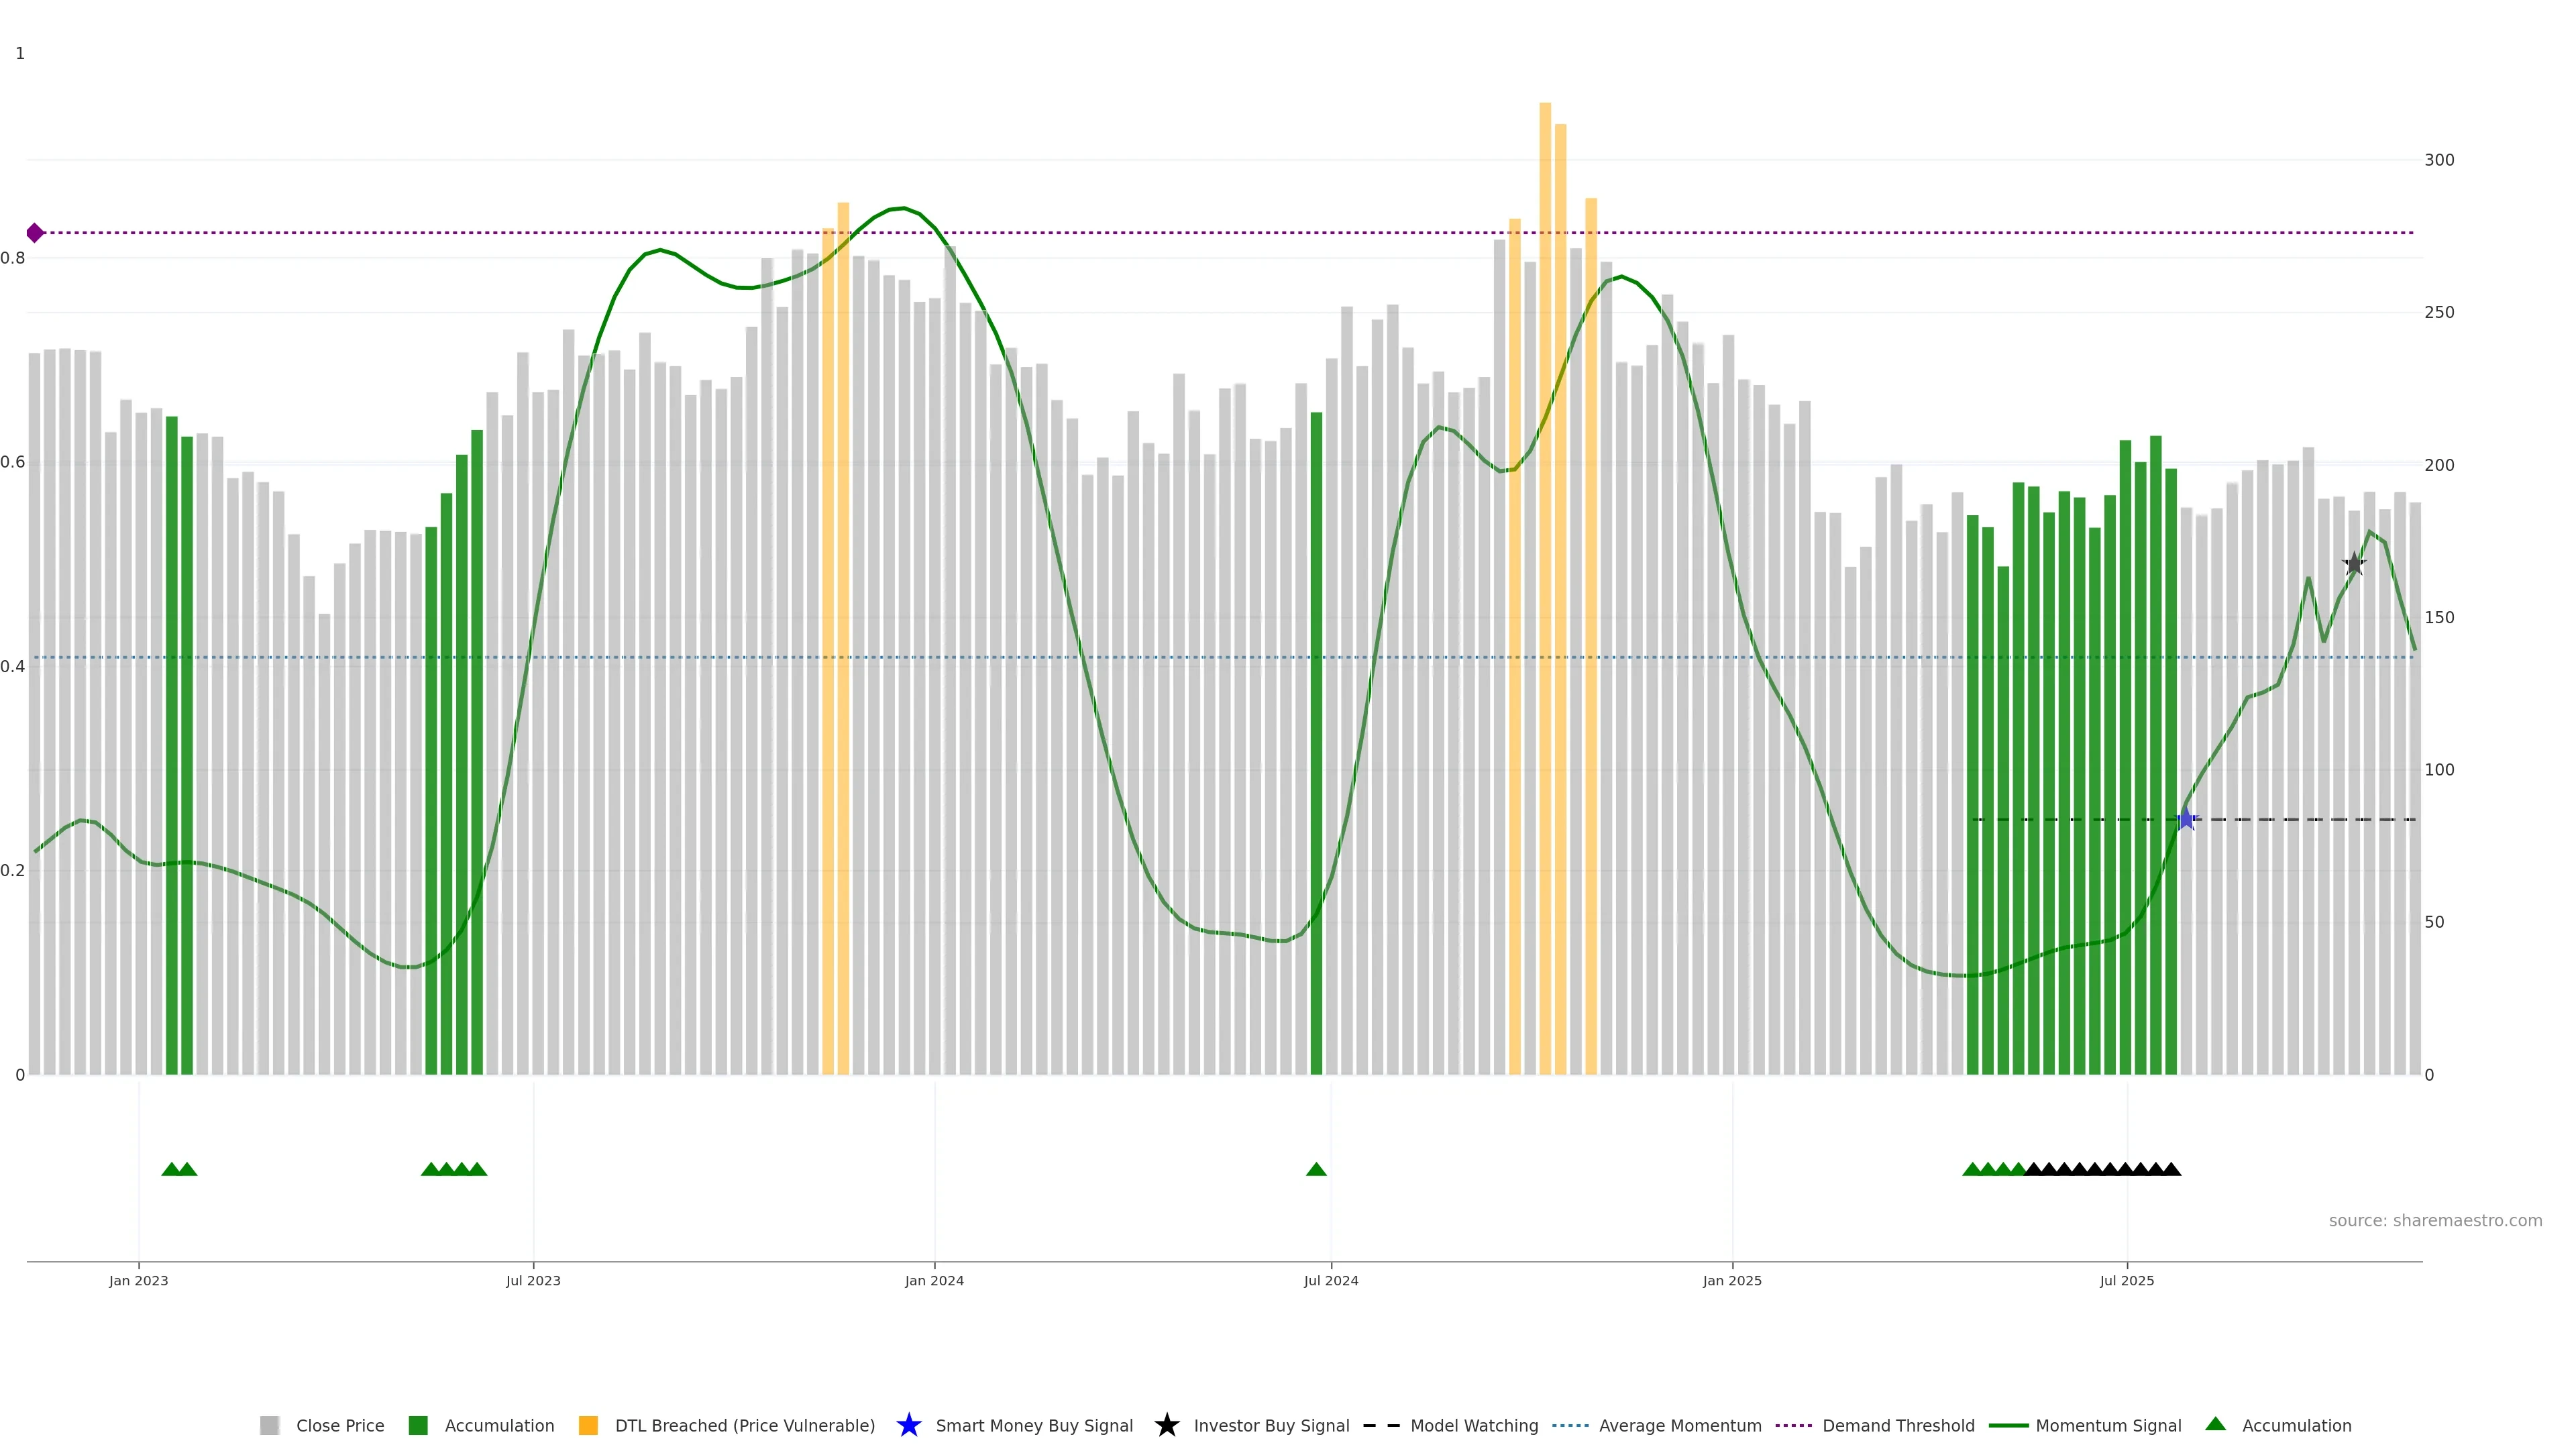2576x1449 pixels.
Task: Click the orange DTL Breached swatch in legend
Action: (588, 1425)
